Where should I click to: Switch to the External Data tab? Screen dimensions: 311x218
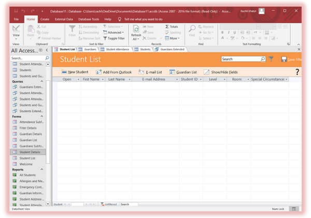(x=64, y=19)
